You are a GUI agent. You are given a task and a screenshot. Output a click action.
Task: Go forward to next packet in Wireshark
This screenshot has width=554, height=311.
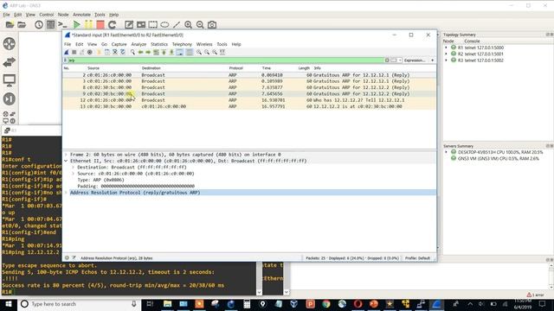pyautogui.click(x=148, y=52)
